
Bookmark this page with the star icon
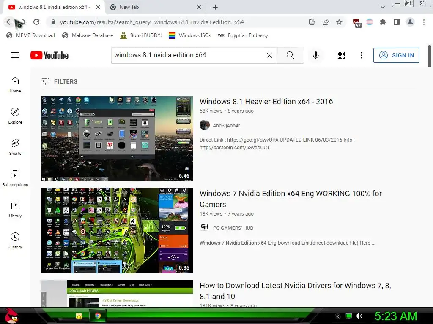(339, 22)
